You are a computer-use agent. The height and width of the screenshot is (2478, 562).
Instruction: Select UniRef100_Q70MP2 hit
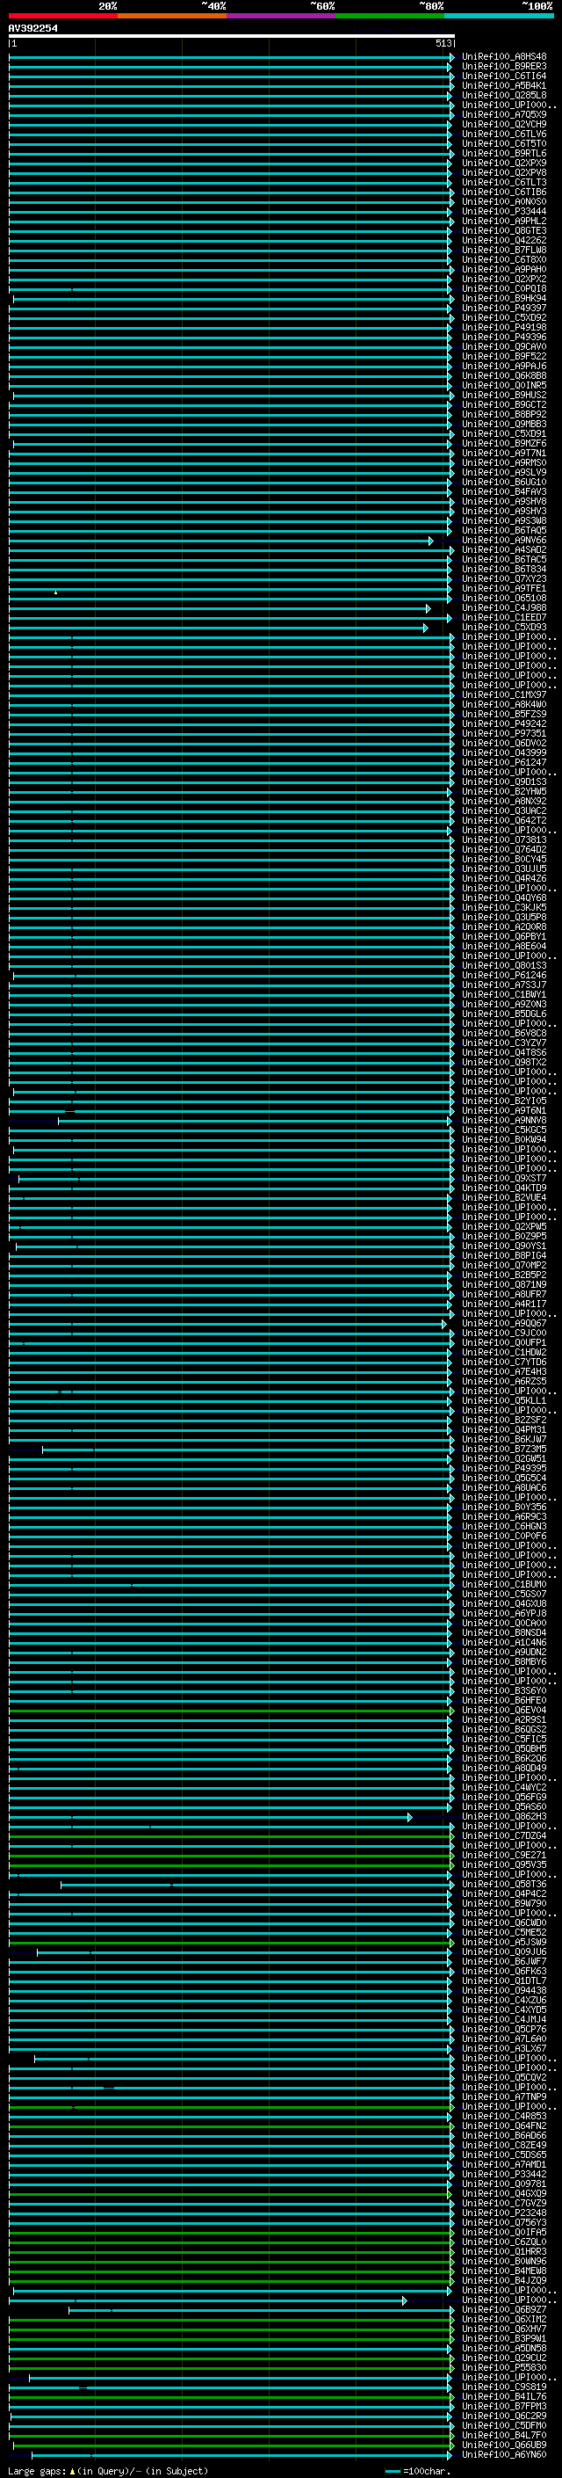coord(504,1265)
